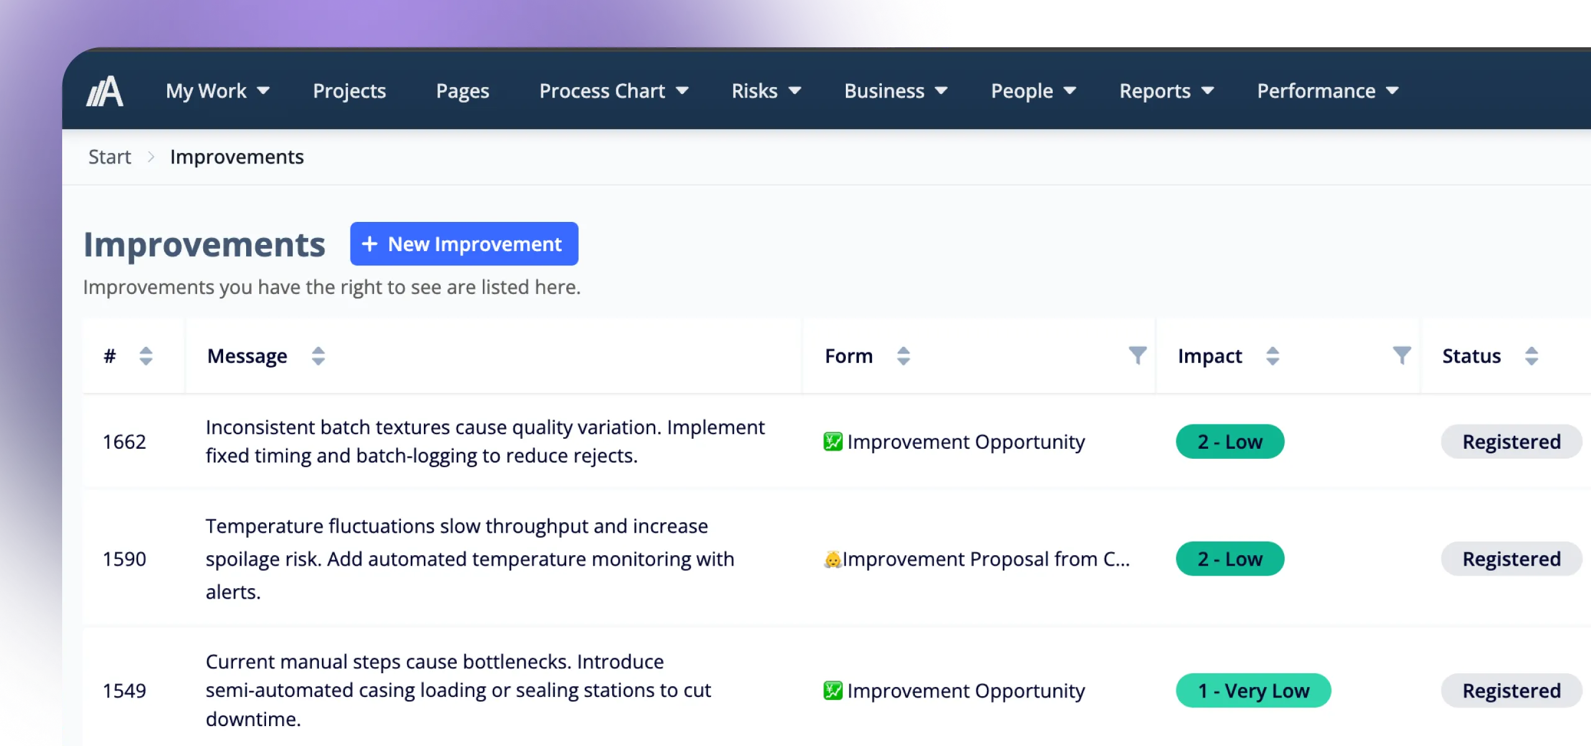1591x746 pixels.
Task: Sort the Impact column
Action: point(1273,356)
